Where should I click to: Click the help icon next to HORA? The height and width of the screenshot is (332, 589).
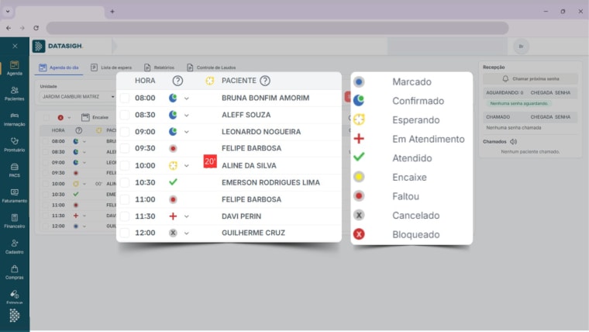[177, 81]
